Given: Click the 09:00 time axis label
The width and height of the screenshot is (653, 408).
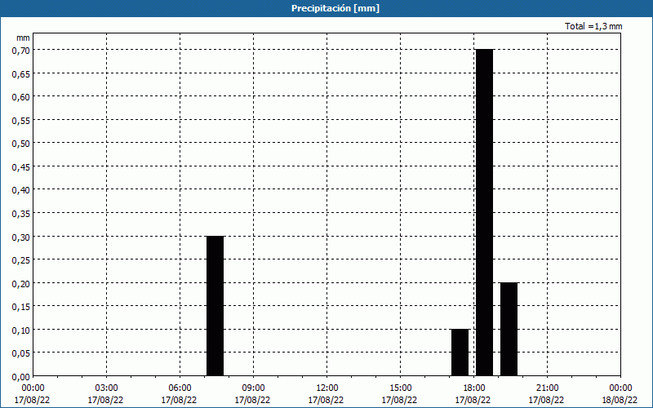Looking at the screenshot, I should 253,388.
